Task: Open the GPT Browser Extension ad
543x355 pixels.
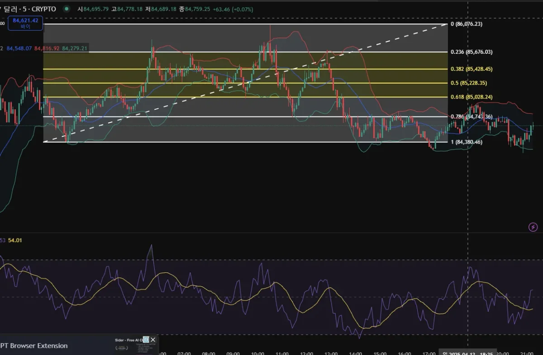Action: 34,346
